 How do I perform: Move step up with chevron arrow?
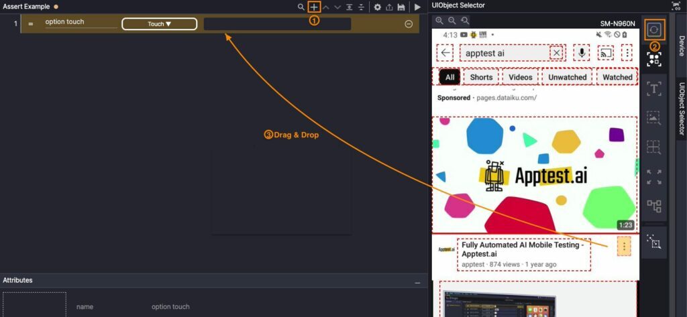point(326,7)
